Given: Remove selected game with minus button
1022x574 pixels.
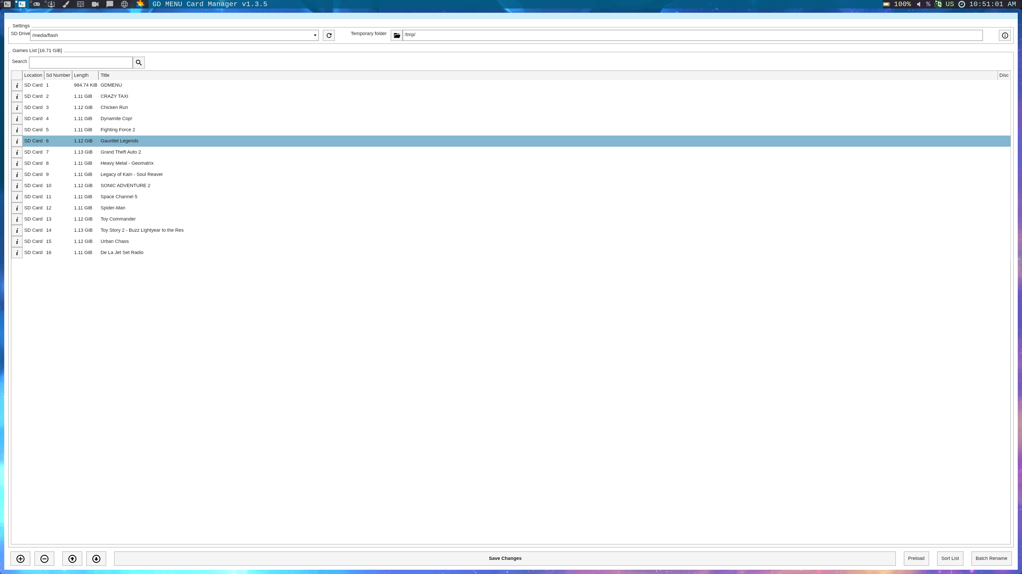Looking at the screenshot, I should click(44, 559).
